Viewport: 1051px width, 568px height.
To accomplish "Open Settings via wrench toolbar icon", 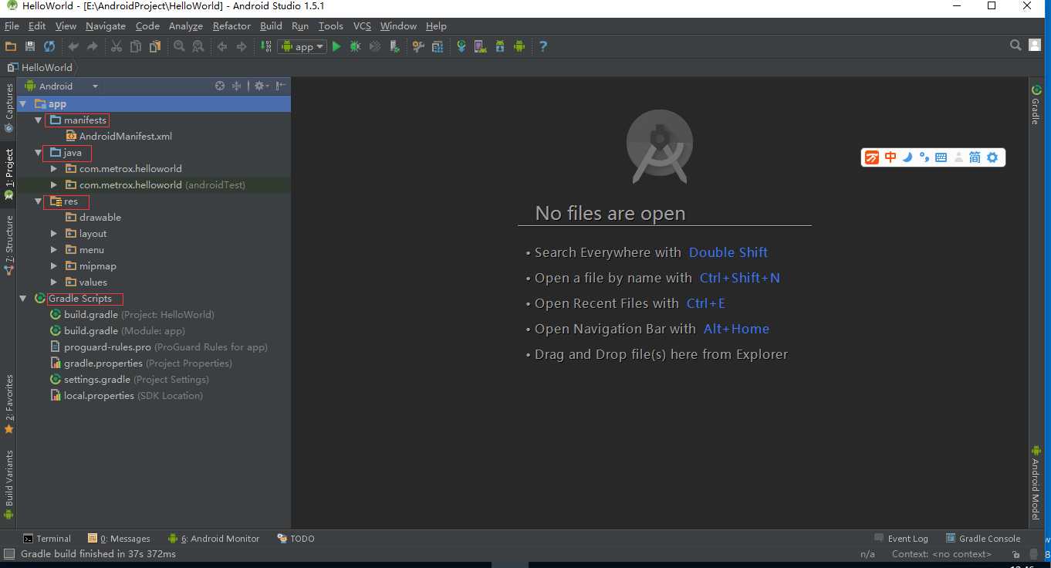I will (x=418, y=46).
